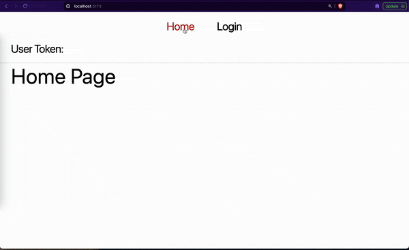
Task: Open the Brave Shields lion icon
Action: pos(340,6)
